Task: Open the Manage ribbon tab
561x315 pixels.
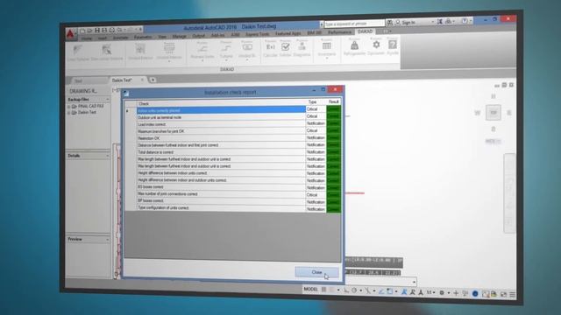Action: coord(179,37)
